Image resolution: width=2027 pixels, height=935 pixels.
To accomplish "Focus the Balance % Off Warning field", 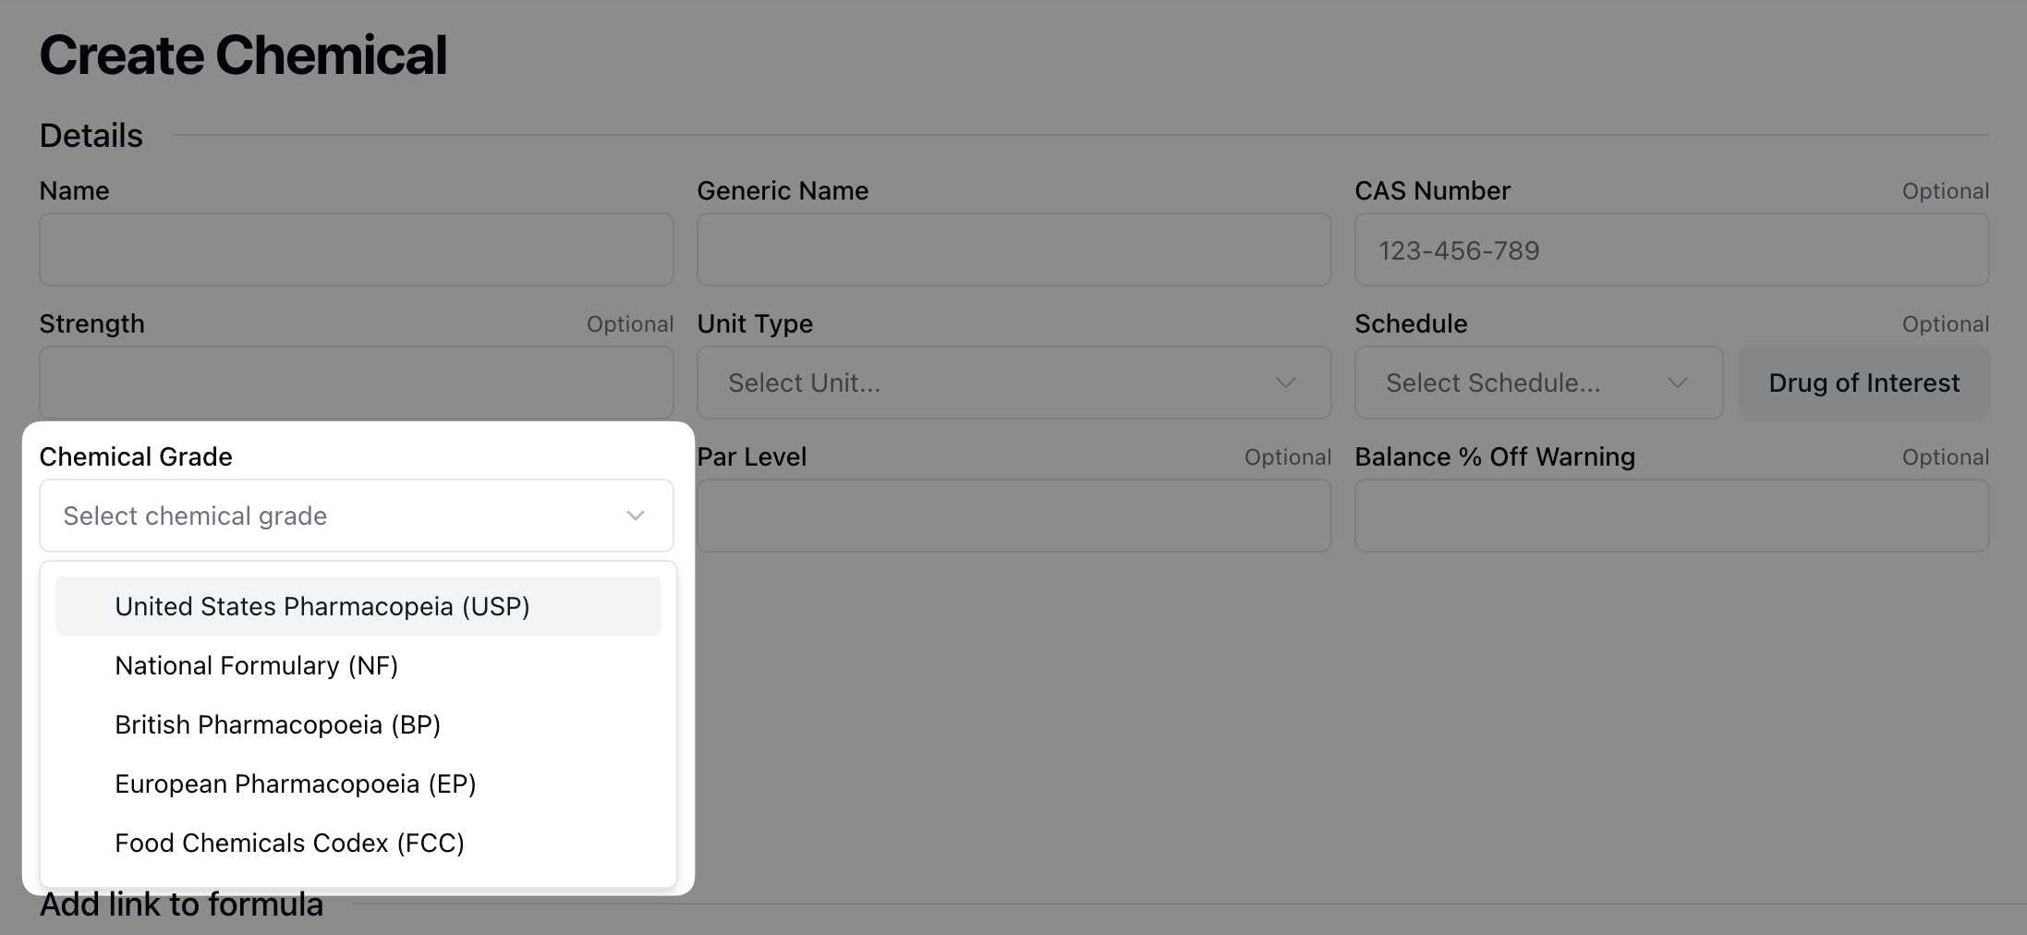I will tap(1670, 516).
